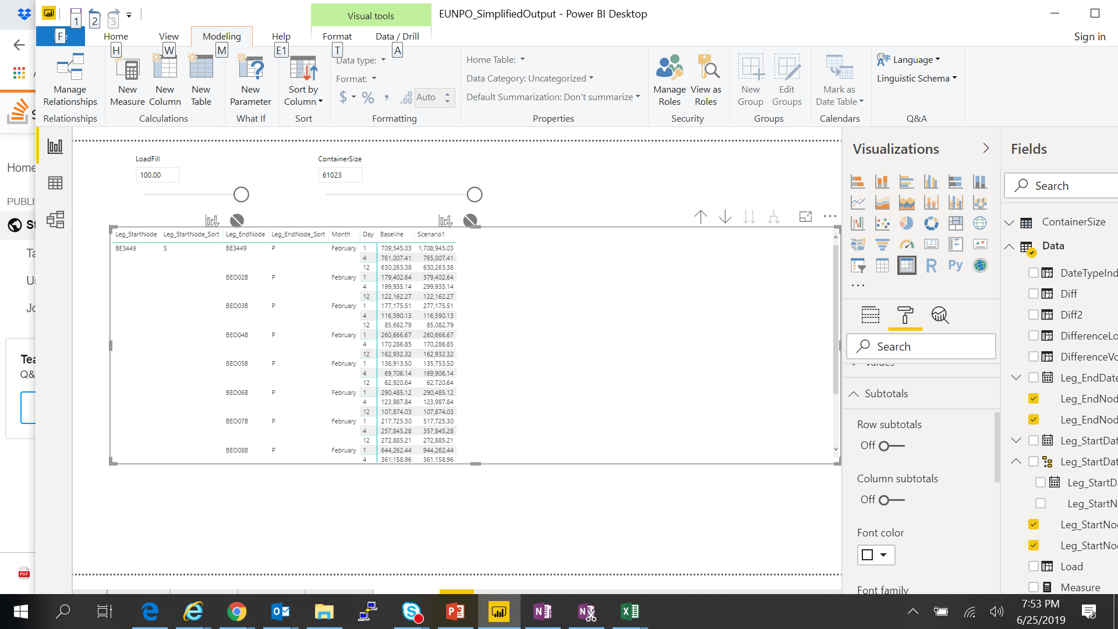Click Sign in link

1089,36
